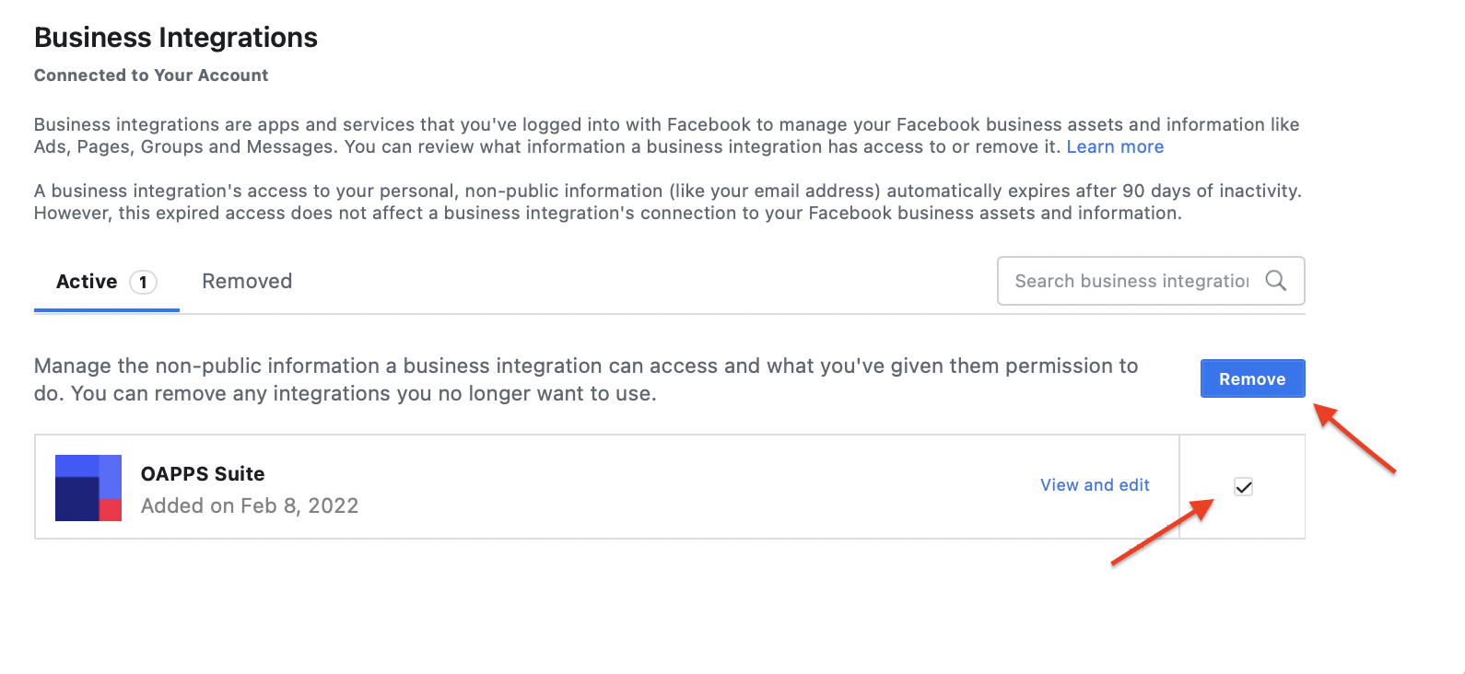1465x674 pixels.
Task: Click the blue Remove button
Action: (1252, 378)
